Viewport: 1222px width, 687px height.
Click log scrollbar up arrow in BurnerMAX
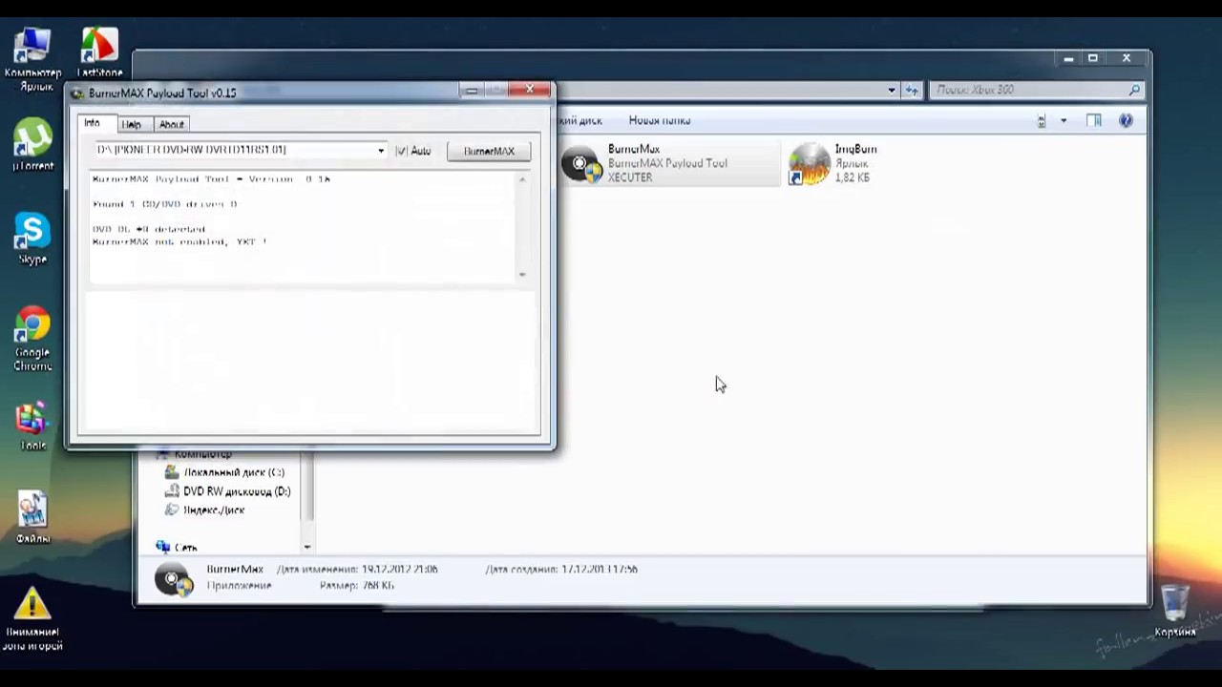point(522,180)
